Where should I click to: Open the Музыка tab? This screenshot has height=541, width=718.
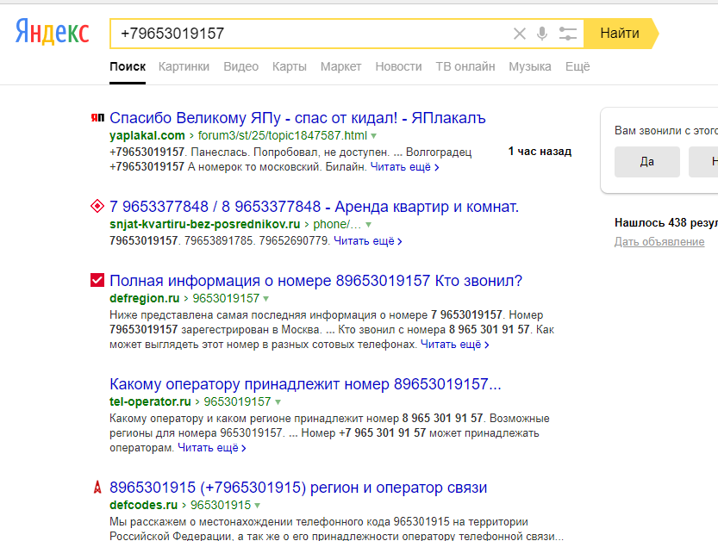[530, 67]
